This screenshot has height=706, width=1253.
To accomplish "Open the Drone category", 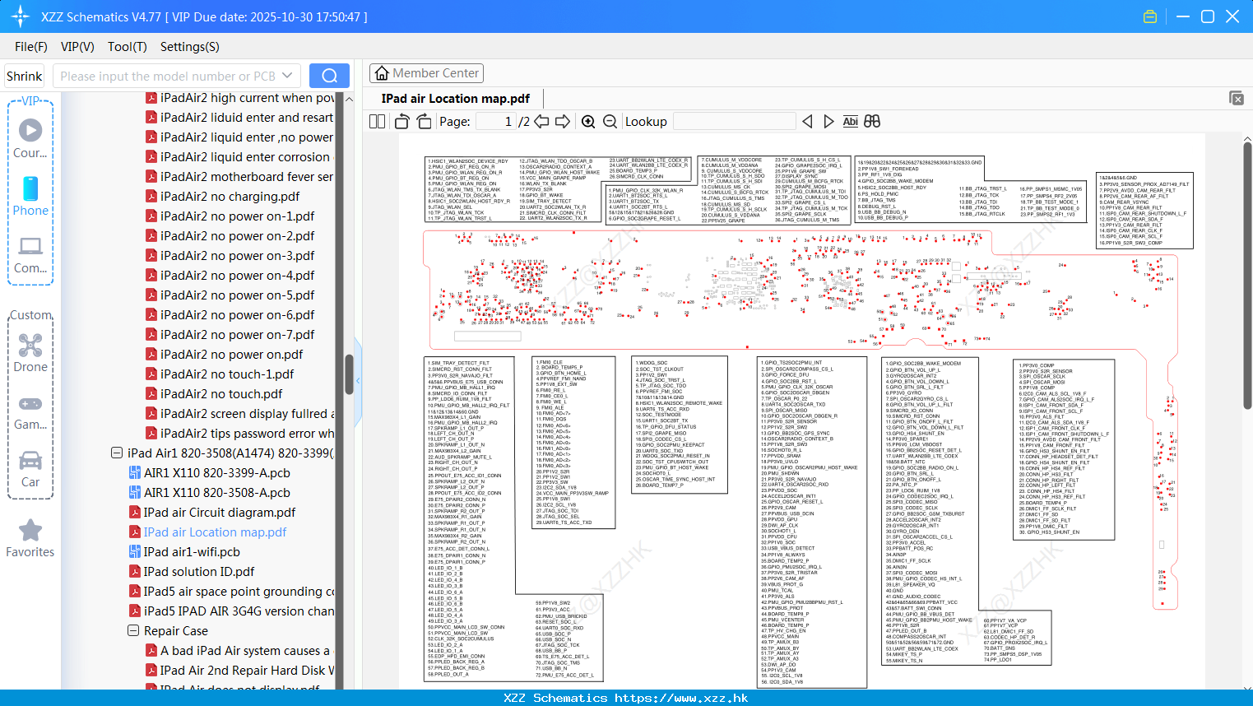I will coord(30,352).
